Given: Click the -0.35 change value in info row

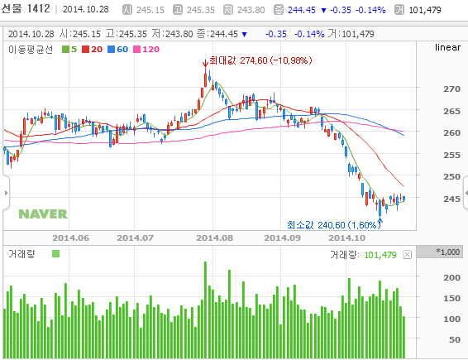Looking at the screenshot, I should point(276,34).
